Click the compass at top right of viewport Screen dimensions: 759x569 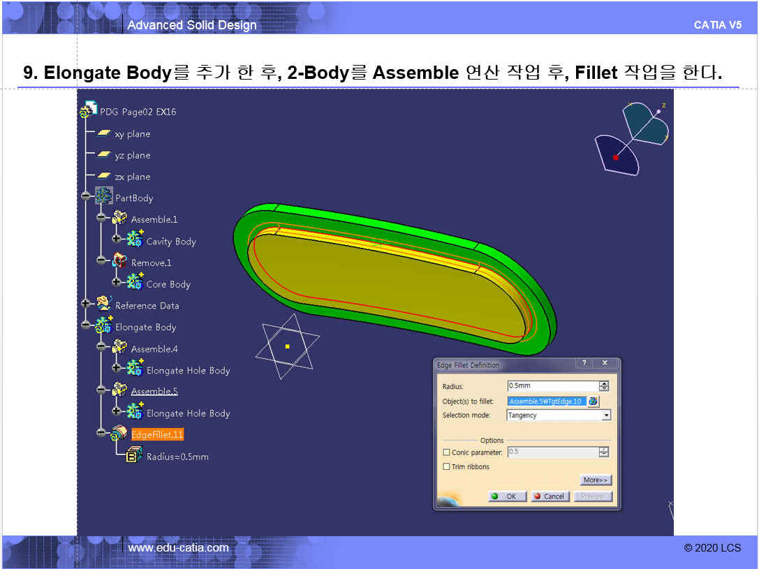point(632,136)
